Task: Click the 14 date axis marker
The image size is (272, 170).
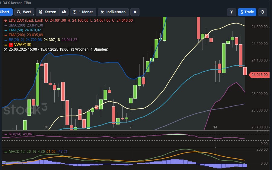Action: (x=215, y=127)
